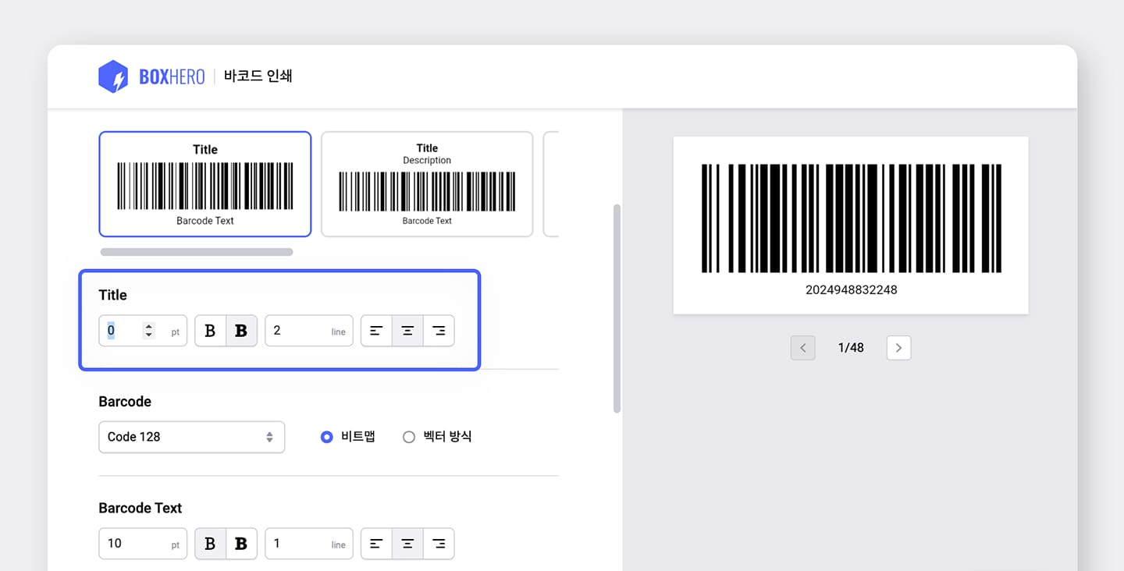Center-align the Barcode Text

coord(407,544)
